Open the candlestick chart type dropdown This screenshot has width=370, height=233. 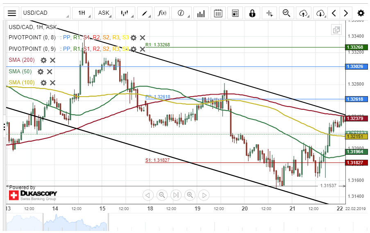[125, 13]
